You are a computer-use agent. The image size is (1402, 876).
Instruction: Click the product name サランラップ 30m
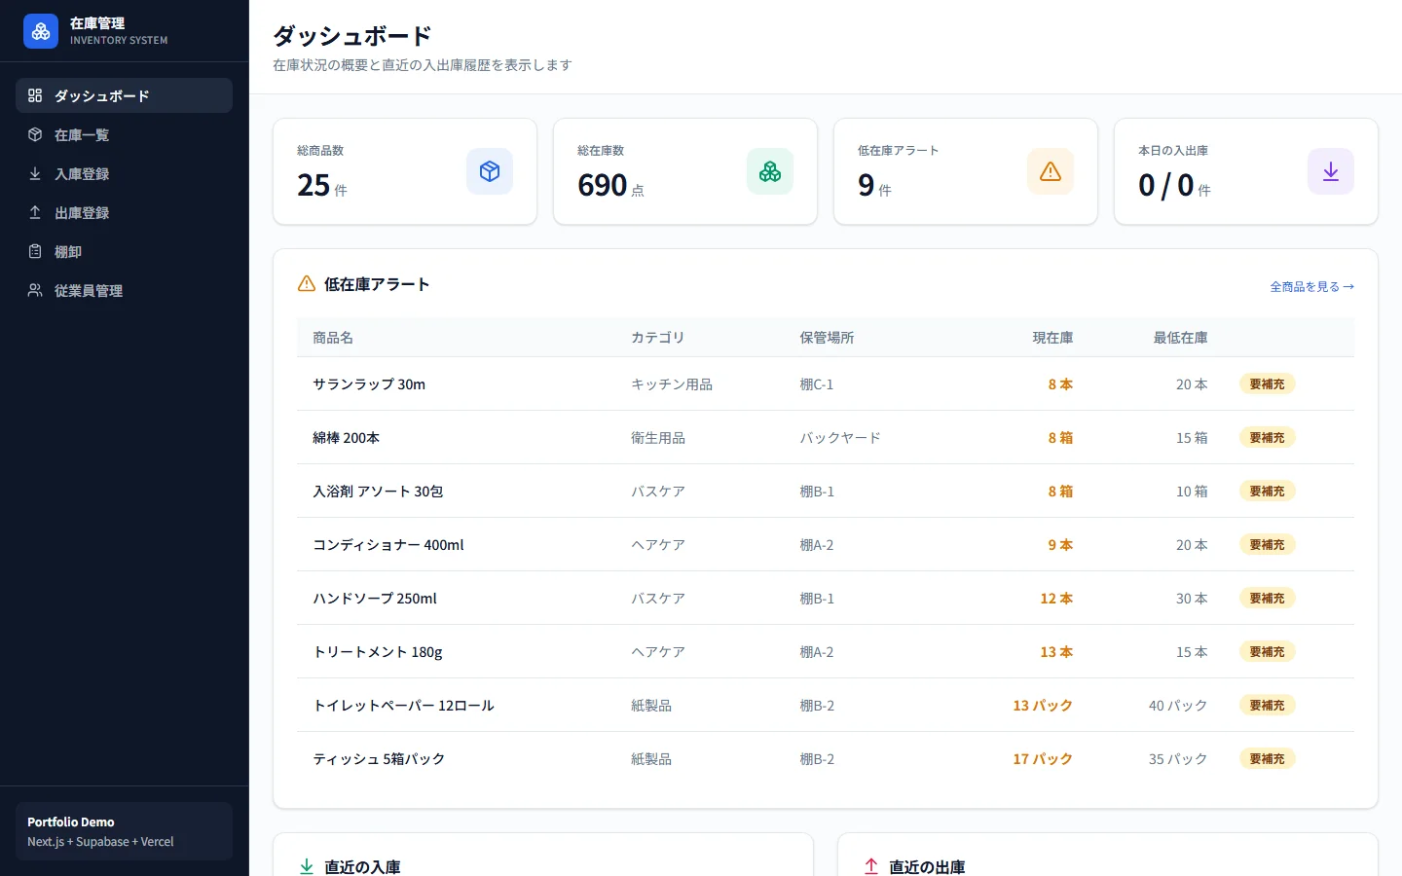pos(369,384)
